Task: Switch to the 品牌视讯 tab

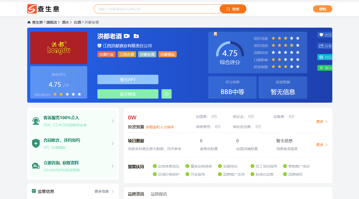Action: point(159,194)
